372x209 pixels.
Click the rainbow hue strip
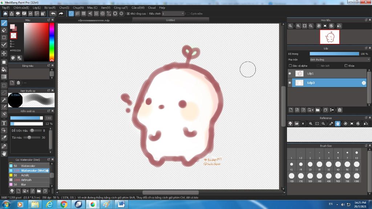52,42
